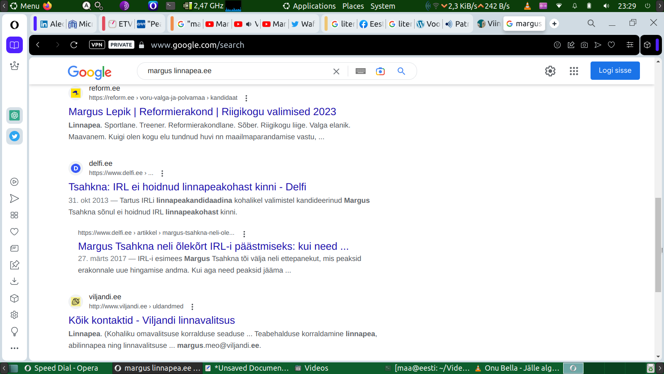Open the news icon in the sidebar
This screenshot has height=374, width=664.
click(15, 248)
